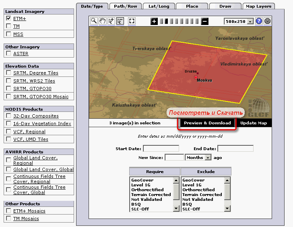
Task: Select Terrain Corrected in the Require list
Action: [151, 194]
